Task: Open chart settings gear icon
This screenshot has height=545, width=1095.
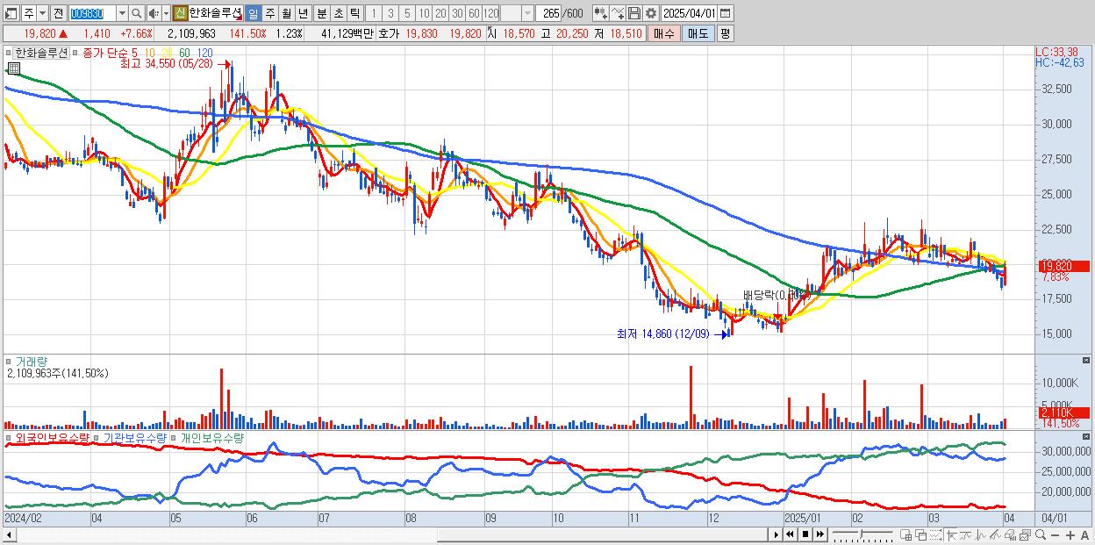Action: click(651, 13)
